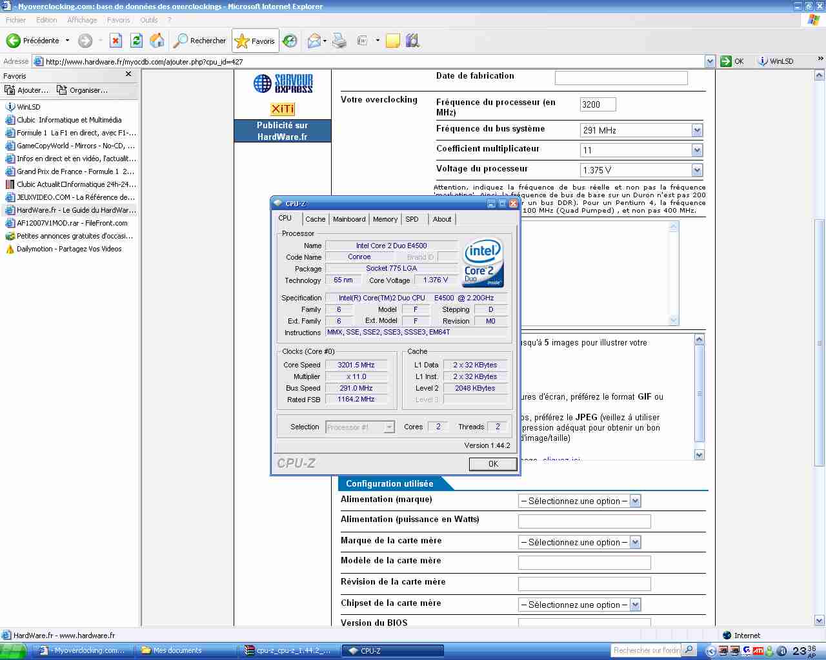Expand hidden tray icons arrow
Viewport: 826px width, 660px height.
pos(710,651)
